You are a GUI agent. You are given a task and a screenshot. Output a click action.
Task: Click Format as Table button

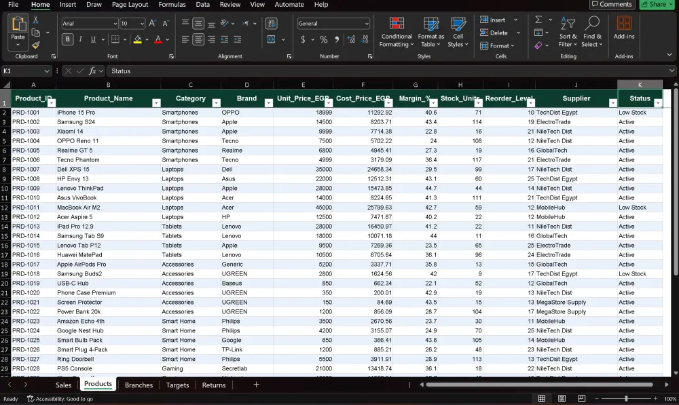click(x=431, y=32)
